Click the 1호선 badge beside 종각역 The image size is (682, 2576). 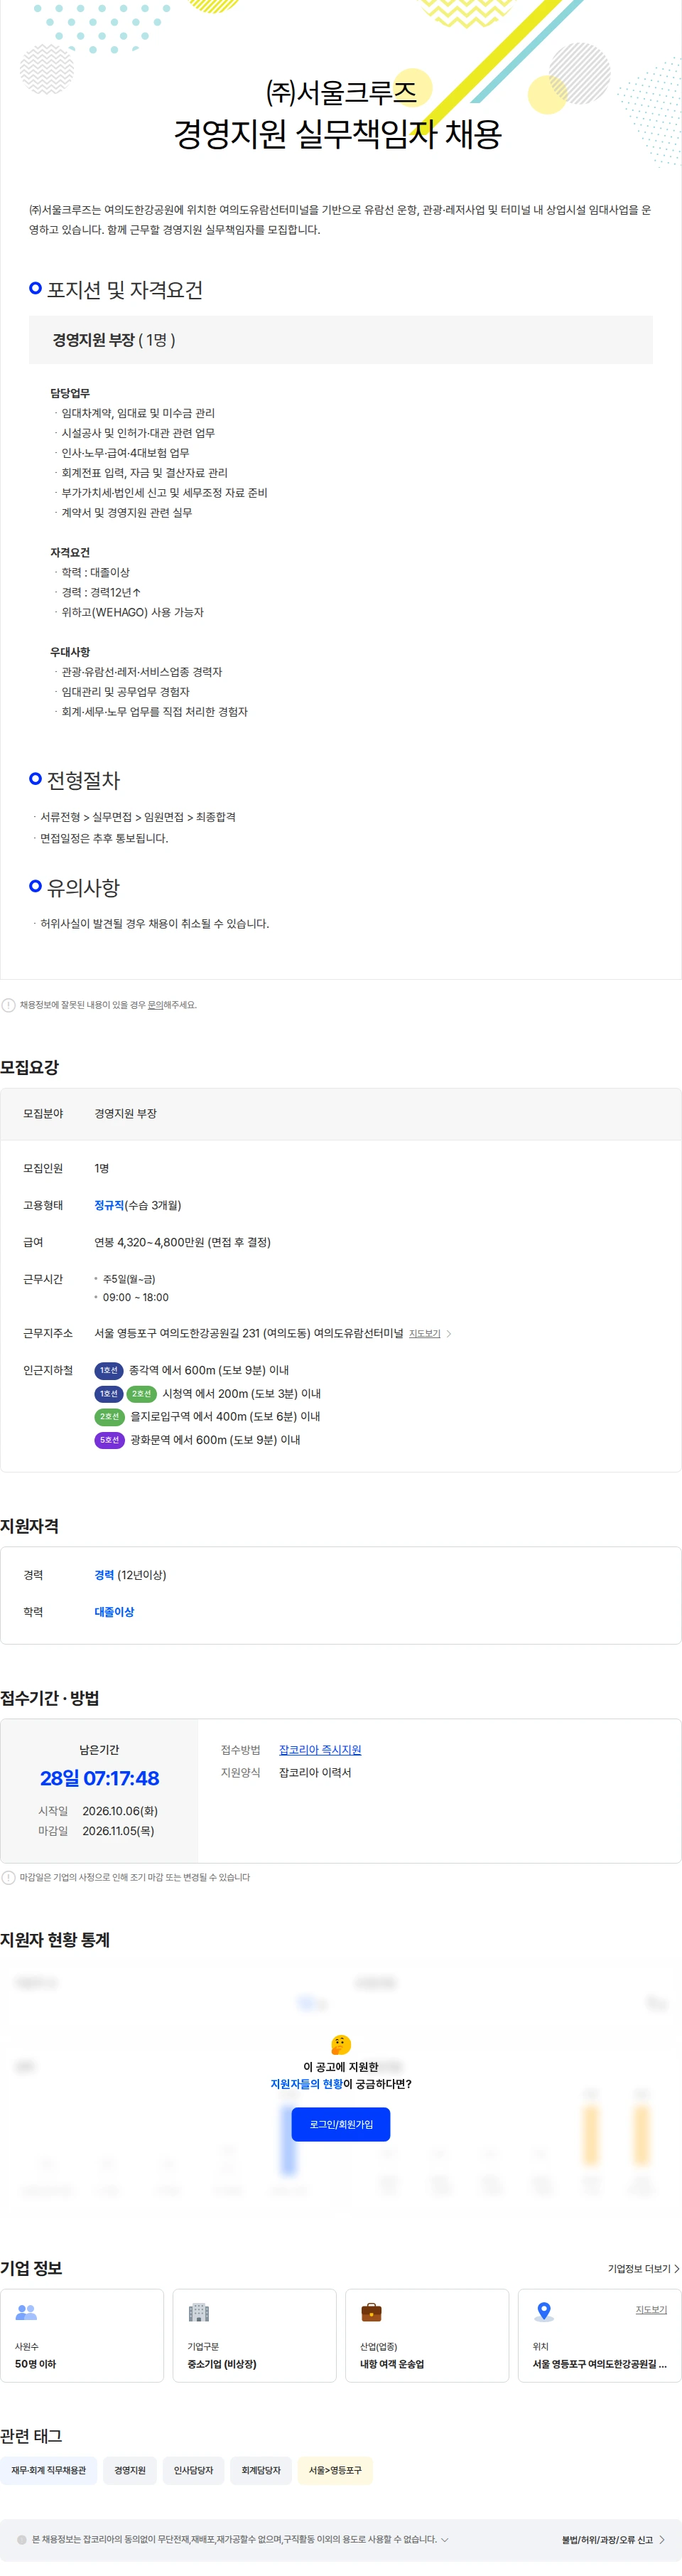point(109,1371)
